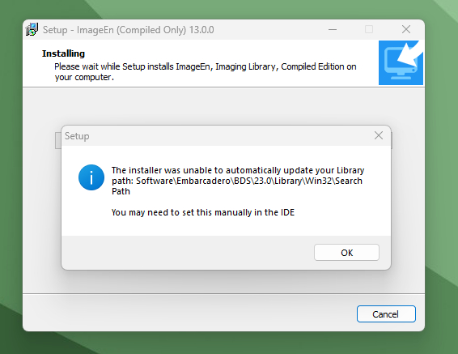Minimize the ImageEn Setup window

pyautogui.click(x=333, y=29)
